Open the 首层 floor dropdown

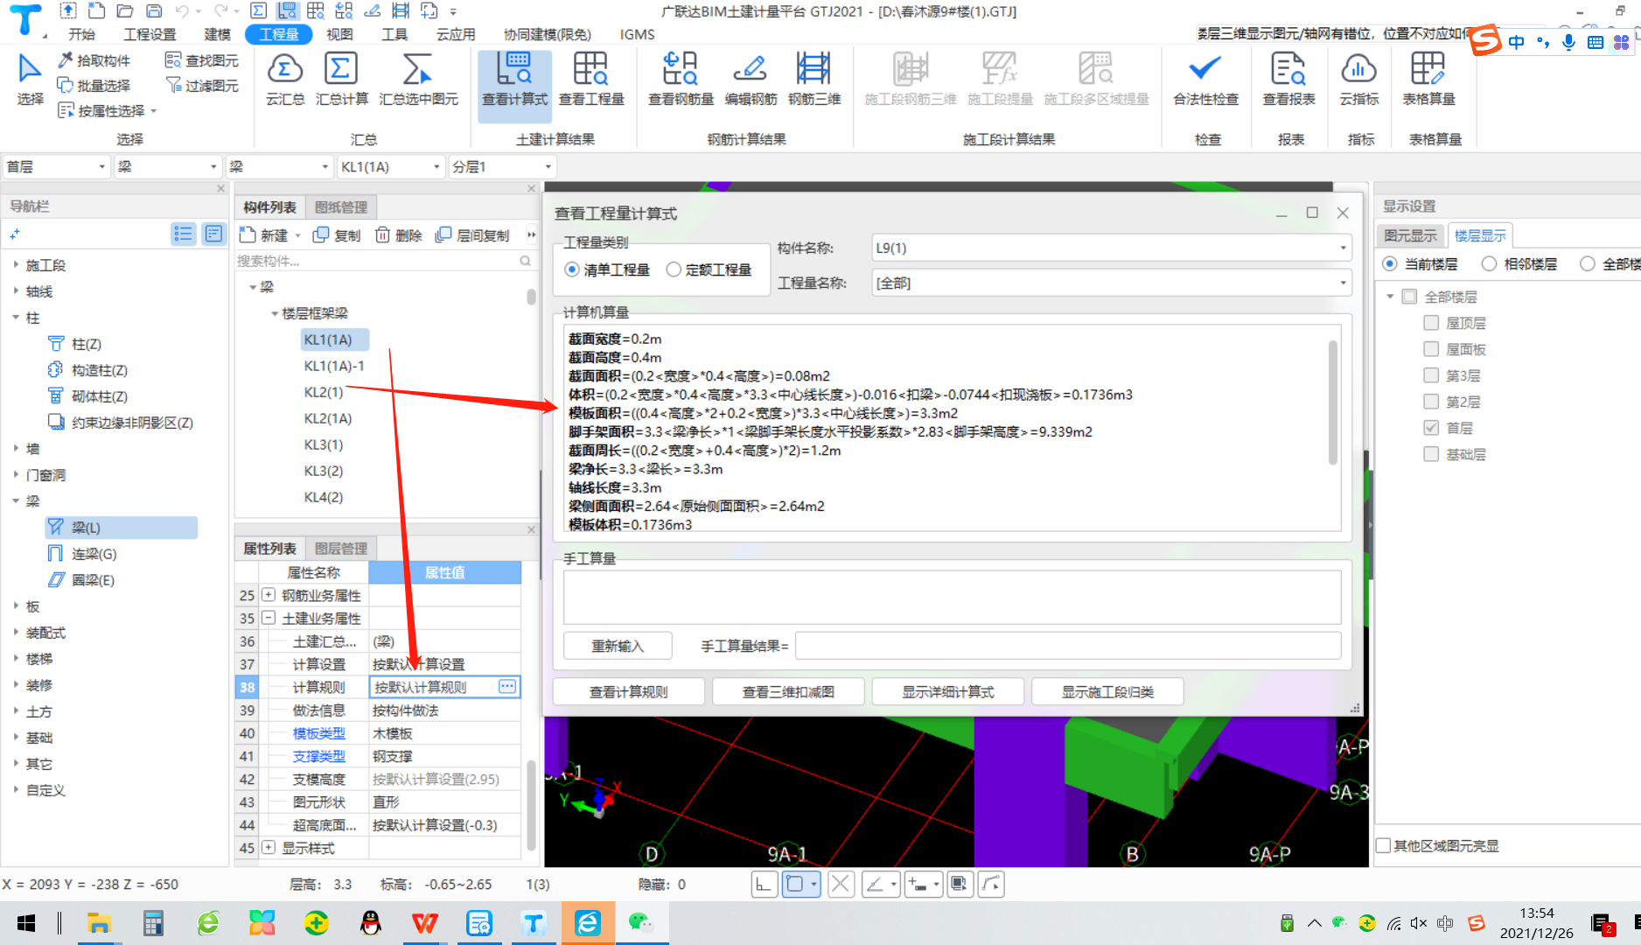click(55, 166)
